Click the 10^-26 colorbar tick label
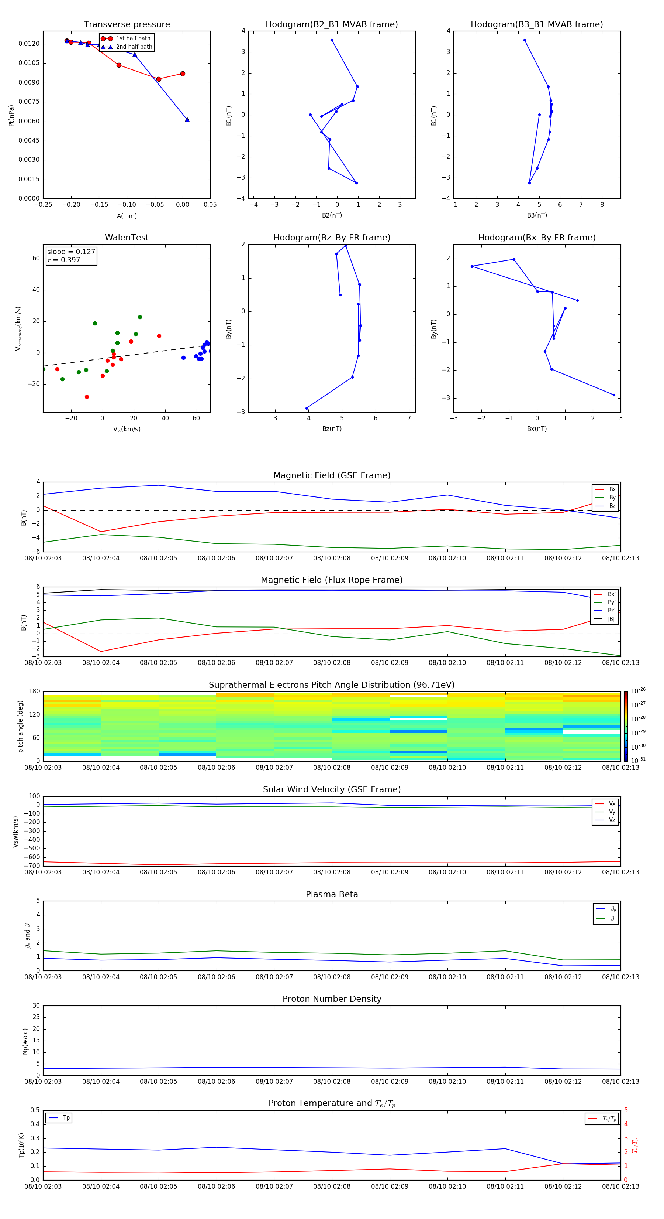This screenshot has height=1219, width=664. (x=638, y=691)
